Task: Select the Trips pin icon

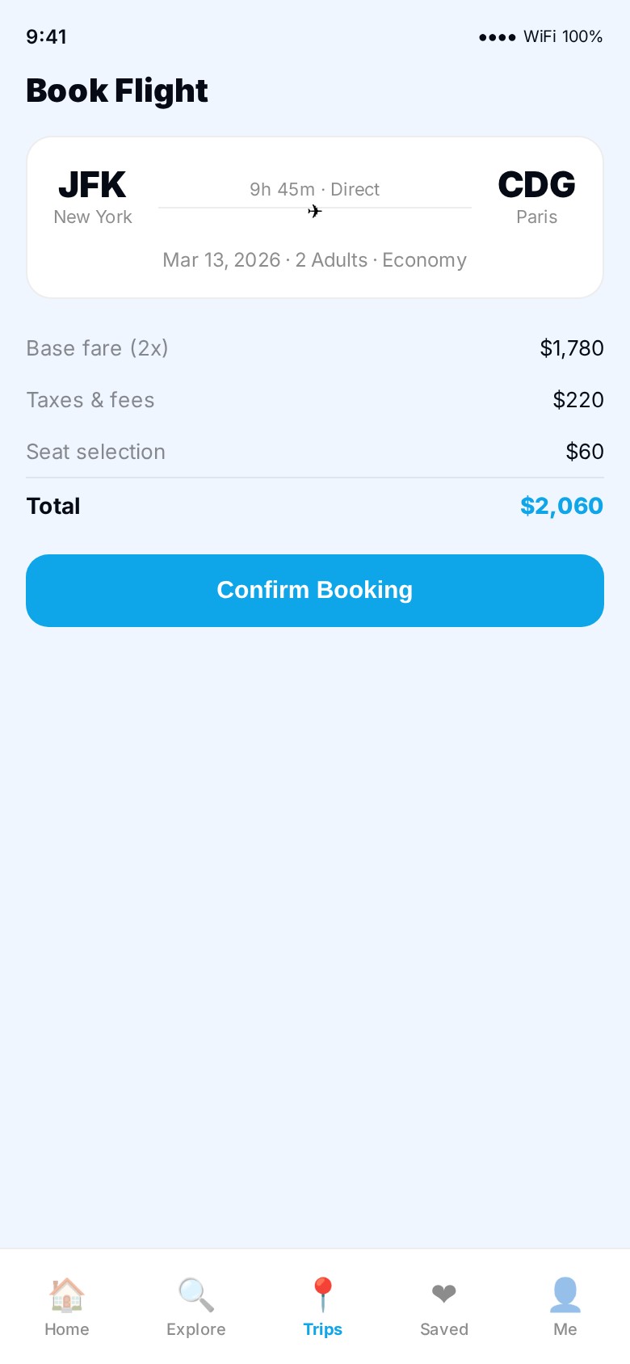Action: point(322,1295)
